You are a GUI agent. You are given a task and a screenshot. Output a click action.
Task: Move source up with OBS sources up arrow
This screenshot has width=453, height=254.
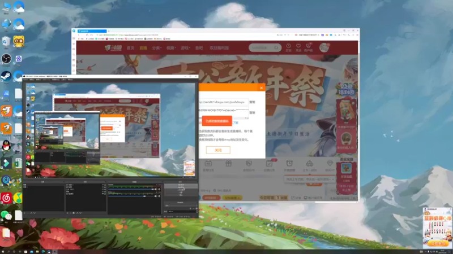pos(77,213)
